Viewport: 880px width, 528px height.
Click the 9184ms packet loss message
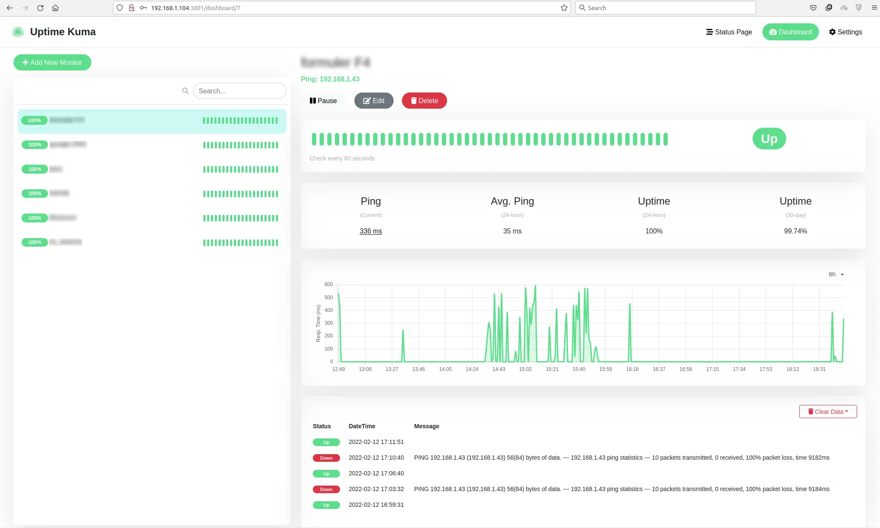pos(622,489)
